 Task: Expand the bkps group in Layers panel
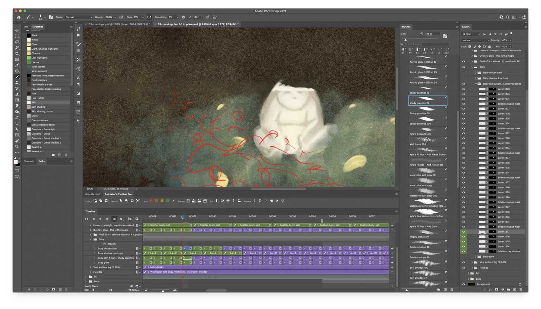pos(469,279)
